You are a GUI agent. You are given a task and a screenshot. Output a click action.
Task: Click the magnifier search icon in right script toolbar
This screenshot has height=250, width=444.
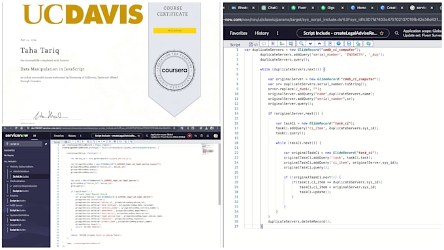tap(301, 44)
